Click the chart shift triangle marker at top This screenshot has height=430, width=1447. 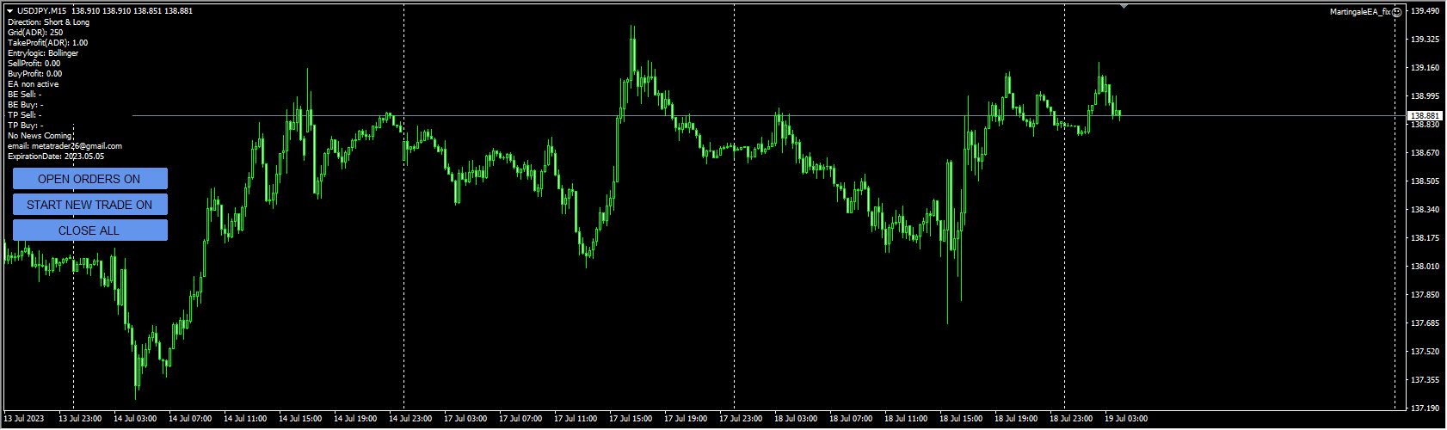pos(1124,6)
